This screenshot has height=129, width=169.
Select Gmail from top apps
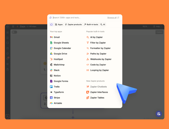[55, 37]
